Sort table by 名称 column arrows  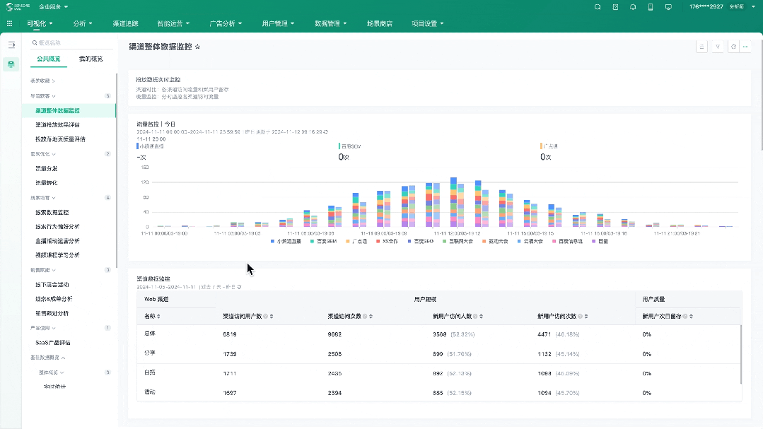(158, 316)
